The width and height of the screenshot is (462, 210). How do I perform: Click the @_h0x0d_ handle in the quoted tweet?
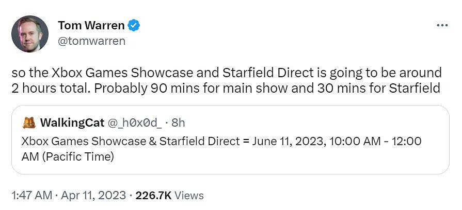click(x=135, y=122)
